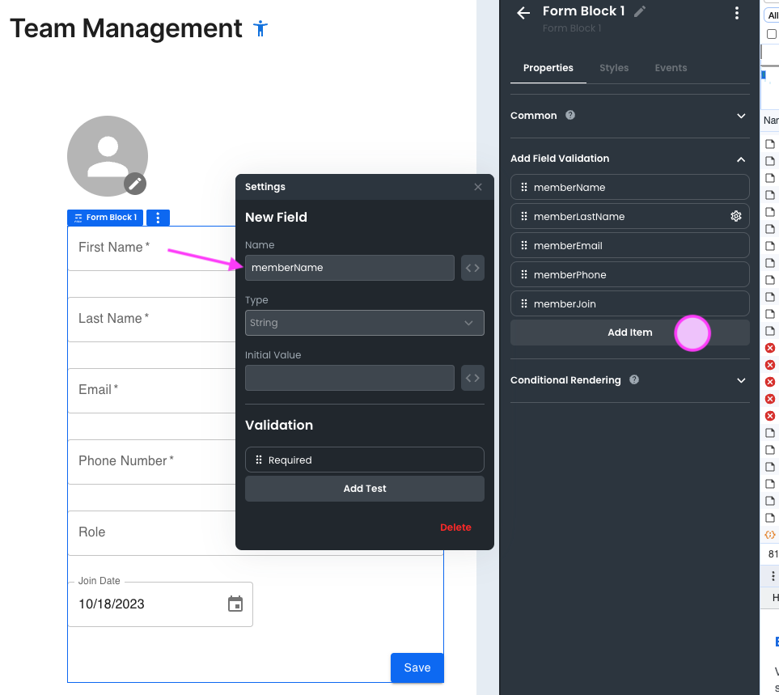The width and height of the screenshot is (779, 695).
Task: Click the red Delete link
Action: (x=455, y=528)
